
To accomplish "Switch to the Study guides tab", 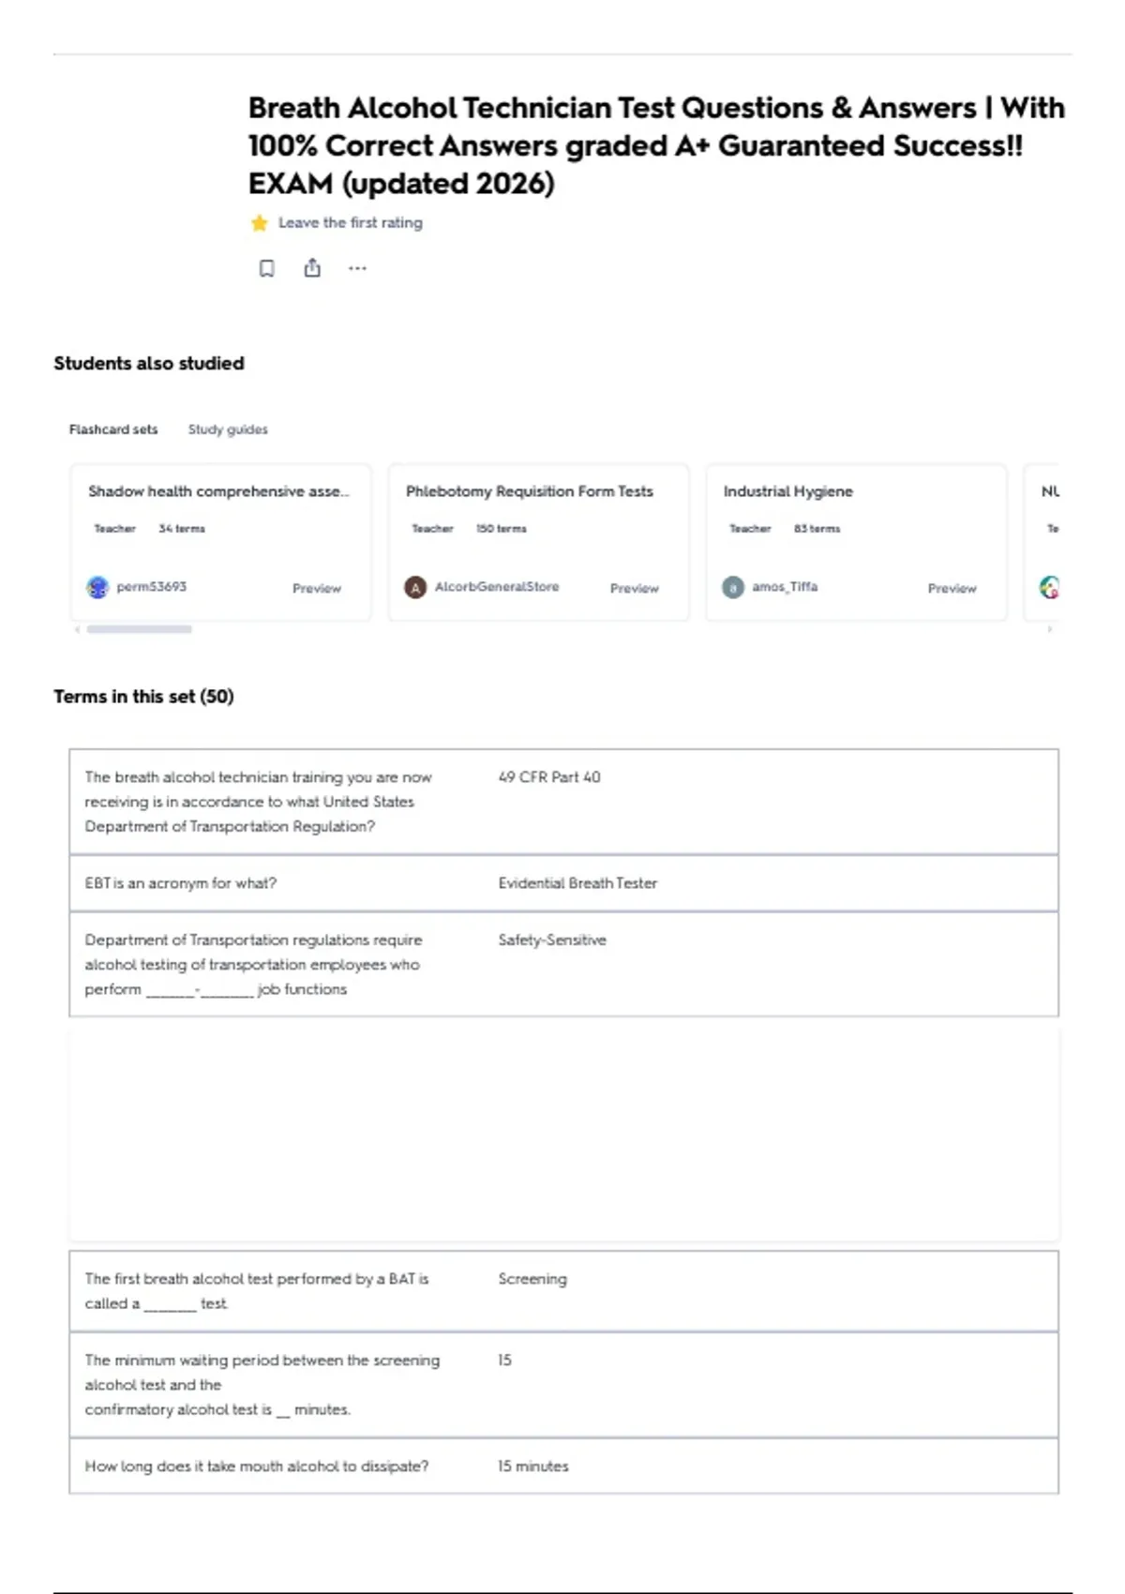I will point(228,429).
